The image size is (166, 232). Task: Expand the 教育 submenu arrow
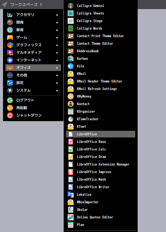[x=57, y=30]
